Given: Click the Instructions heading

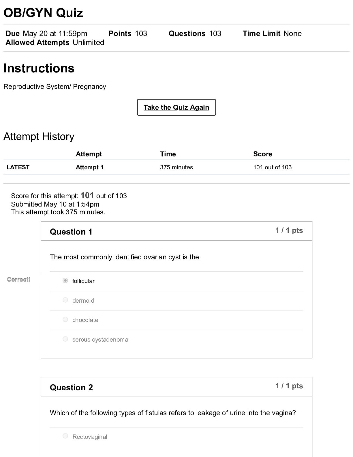Looking at the screenshot, I should [39, 68].
